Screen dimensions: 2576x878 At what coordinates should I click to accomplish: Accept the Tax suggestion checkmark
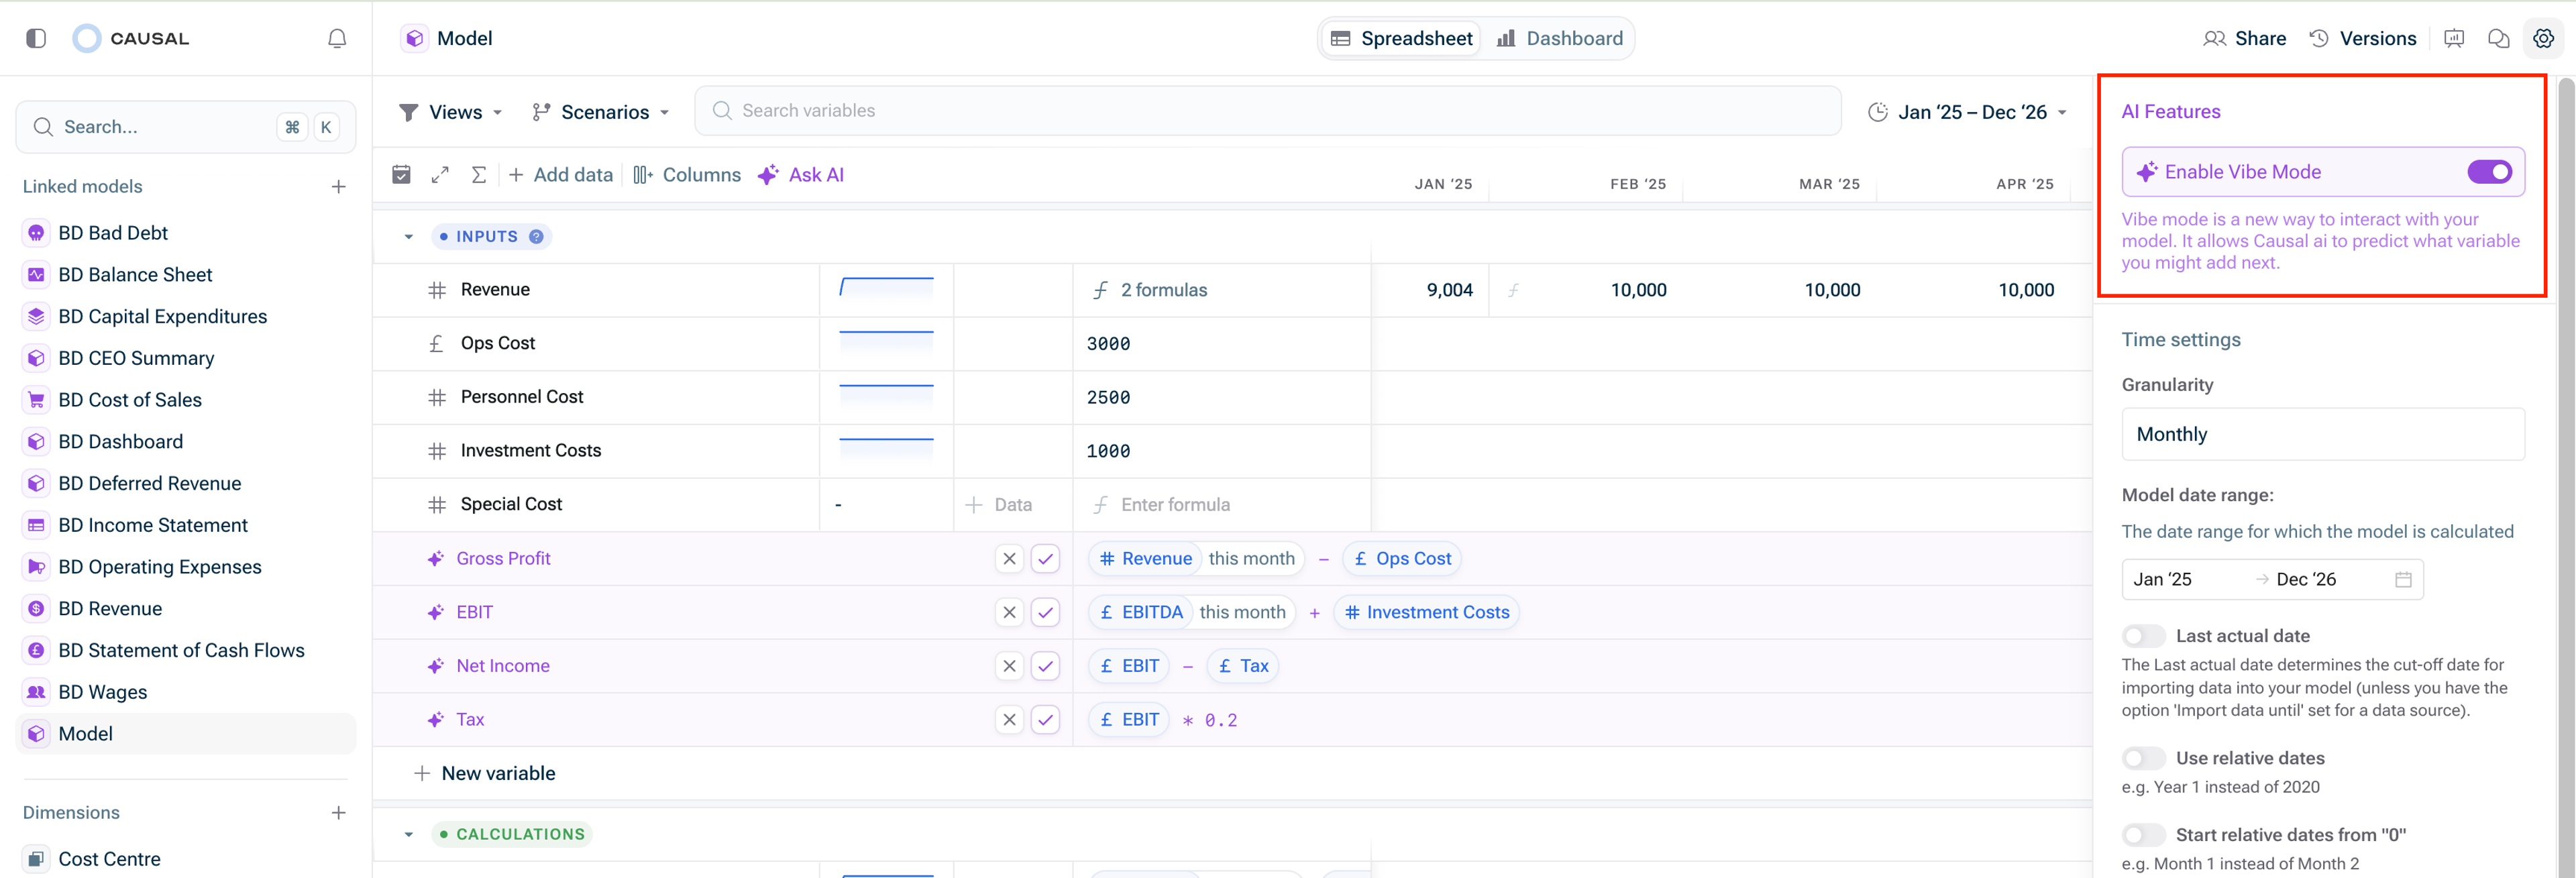[x=1045, y=720]
